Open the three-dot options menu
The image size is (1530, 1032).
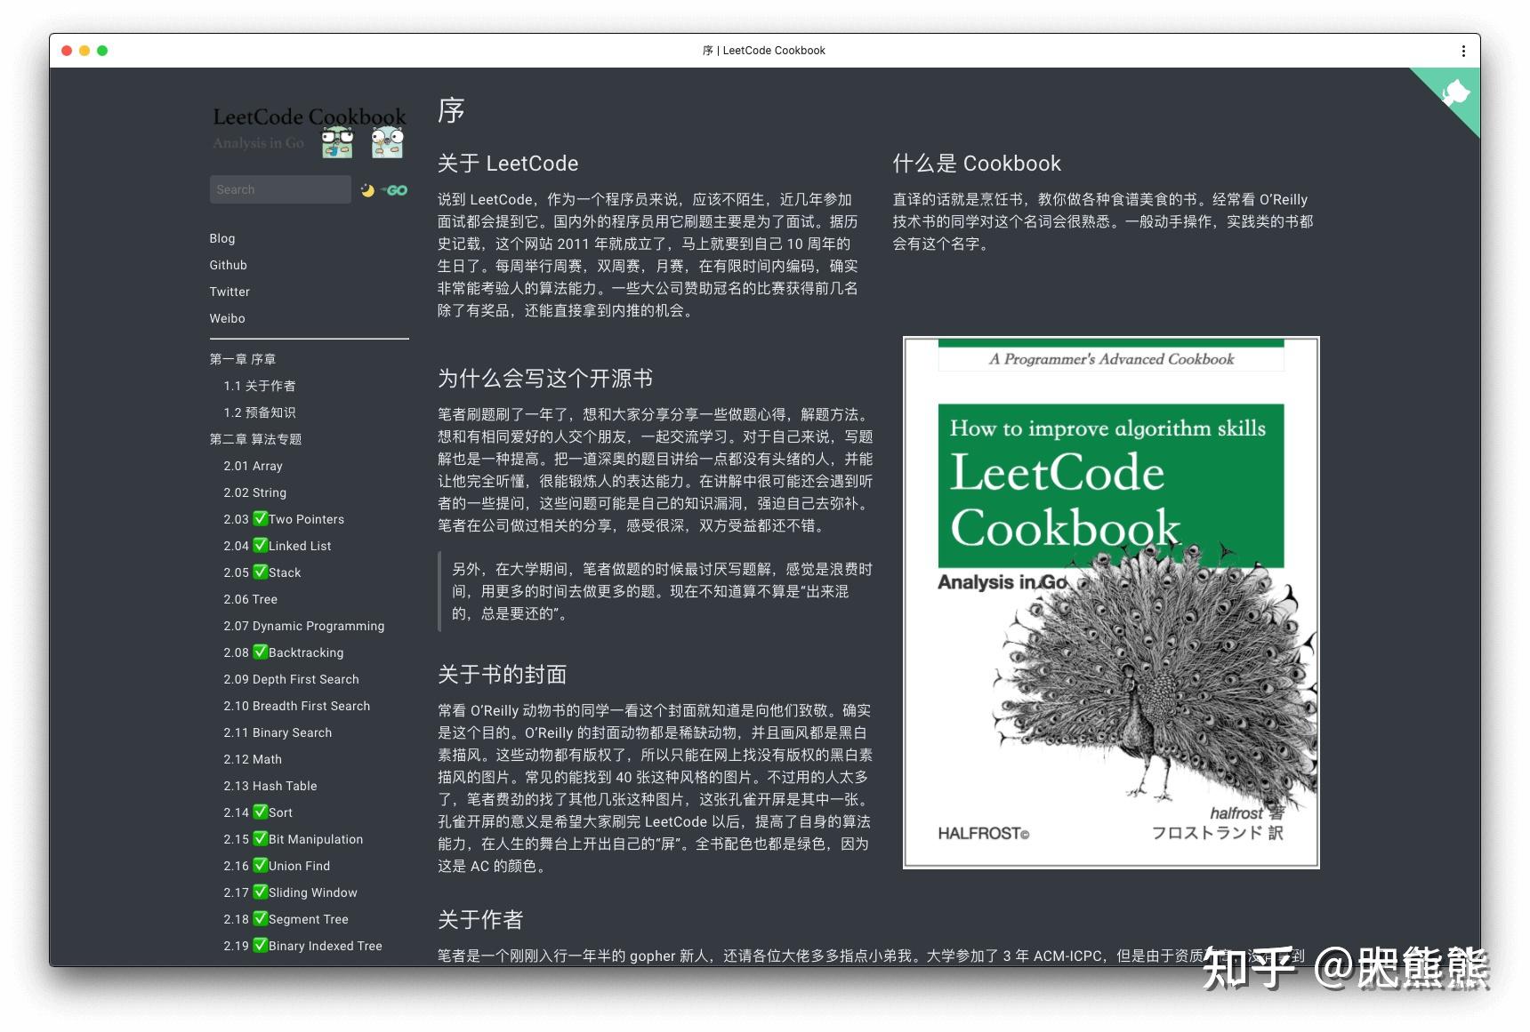click(x=1463, y=51)
